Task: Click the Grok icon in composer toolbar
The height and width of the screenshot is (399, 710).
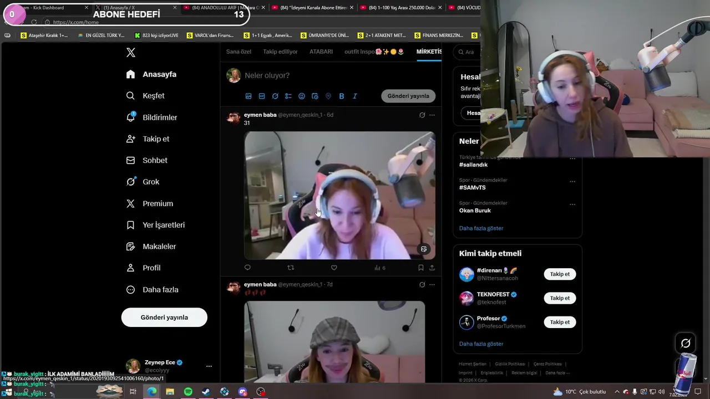Action: [275, 96]
